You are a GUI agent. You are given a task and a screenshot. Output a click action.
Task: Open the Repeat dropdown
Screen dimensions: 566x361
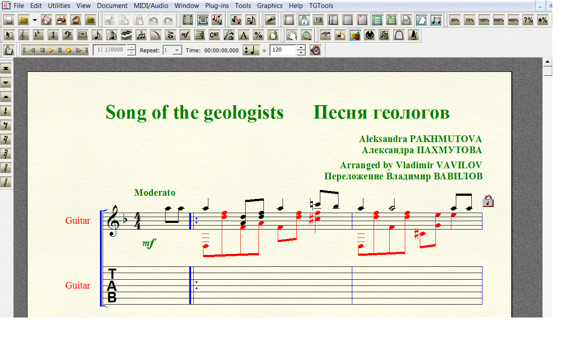tap(177, 50)
